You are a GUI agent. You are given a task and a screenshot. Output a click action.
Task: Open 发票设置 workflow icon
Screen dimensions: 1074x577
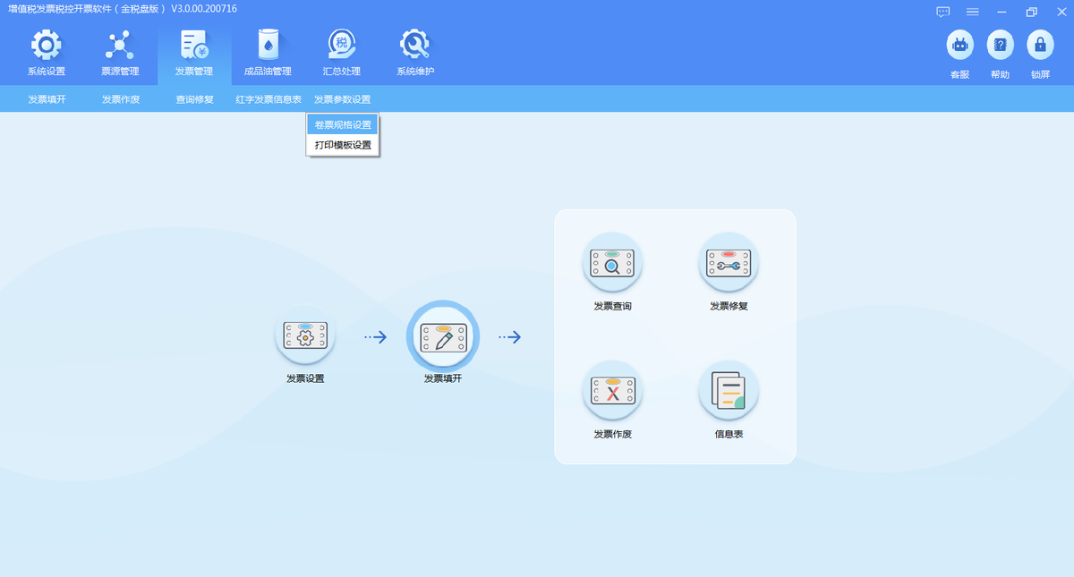(x=305, y=335)
